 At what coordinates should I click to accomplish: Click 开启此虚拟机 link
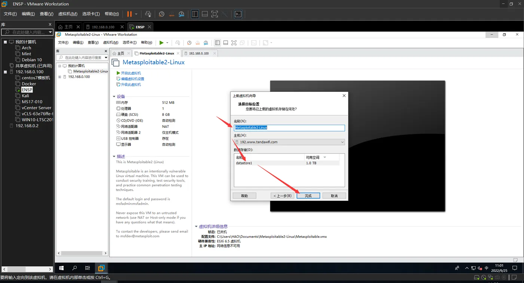[x=131, y=73]
